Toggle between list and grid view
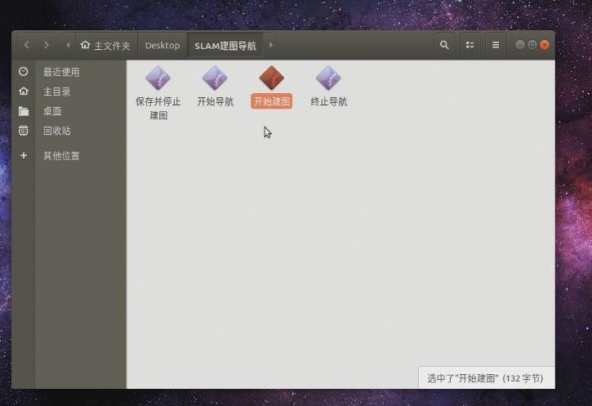 click(470, 45)
